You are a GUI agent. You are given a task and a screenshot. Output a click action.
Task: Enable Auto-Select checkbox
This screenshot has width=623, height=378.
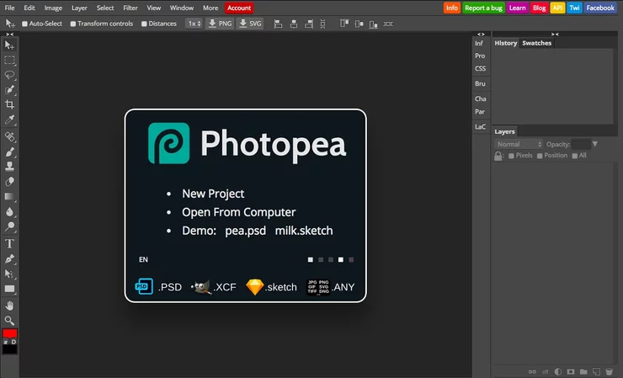click(24, 24)
